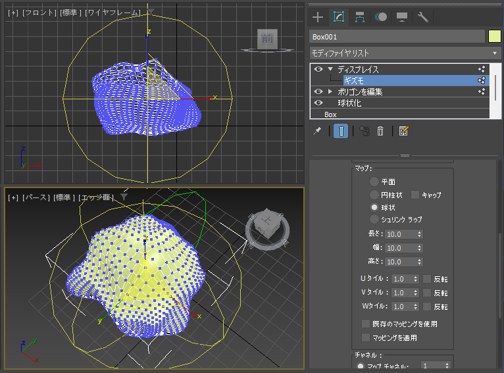Enable 反転 checkbox for W タイル

[427, 307]
